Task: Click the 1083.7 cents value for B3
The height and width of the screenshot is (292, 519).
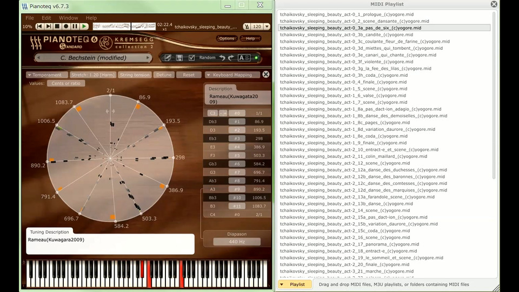Action: [x=259, y=206]
